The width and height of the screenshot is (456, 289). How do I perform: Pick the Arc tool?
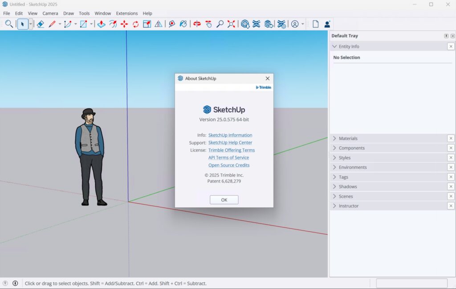coord(68,24)
